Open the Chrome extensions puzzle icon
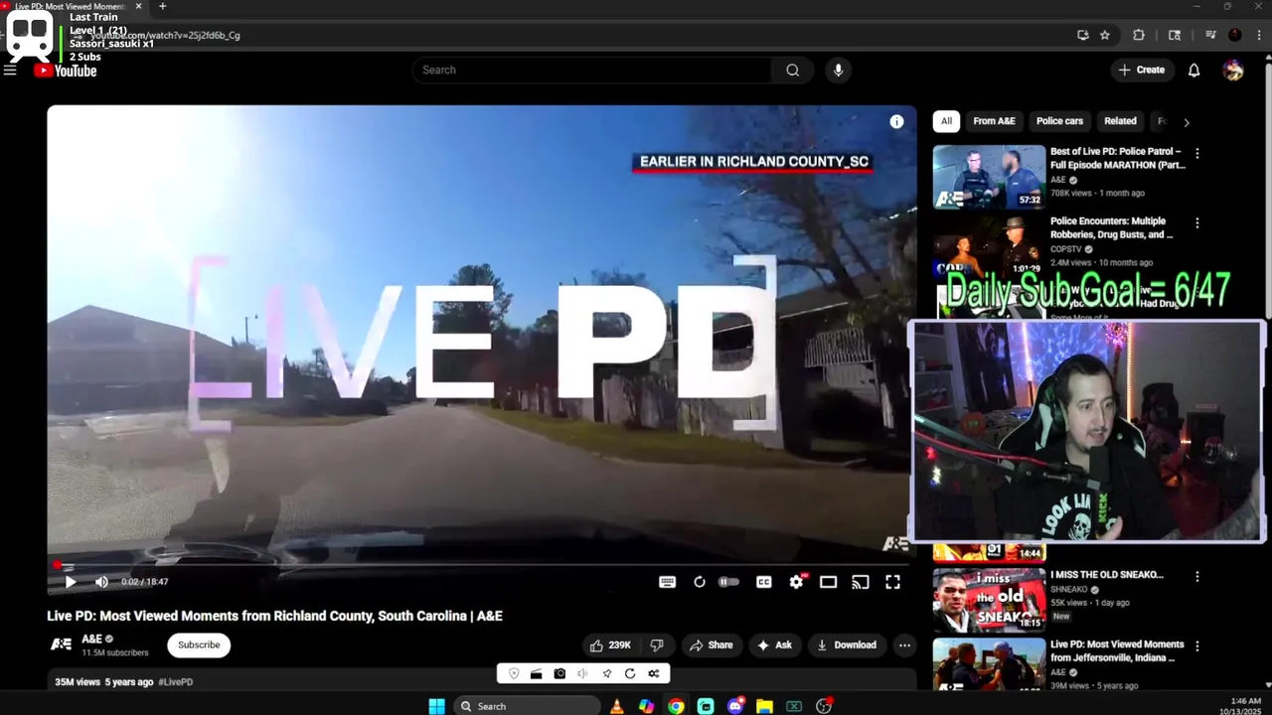Screen dimensions: 1272x715 1139,35
